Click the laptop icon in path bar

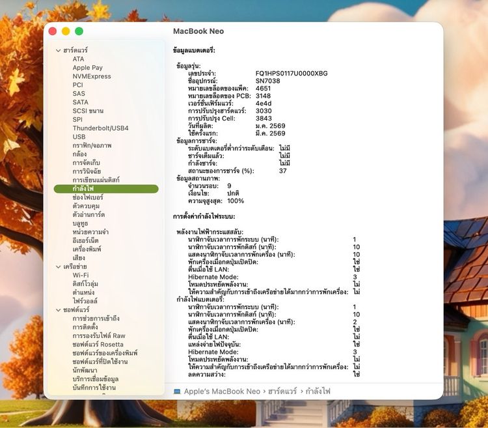(x=177, y=392)
